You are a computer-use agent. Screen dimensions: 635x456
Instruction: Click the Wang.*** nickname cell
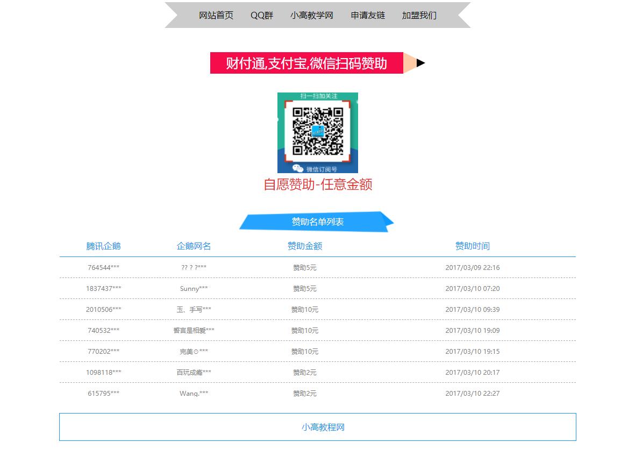[x=194, y=394]
